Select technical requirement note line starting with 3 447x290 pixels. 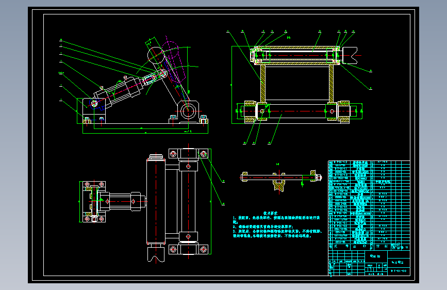(x=277, y=233)
